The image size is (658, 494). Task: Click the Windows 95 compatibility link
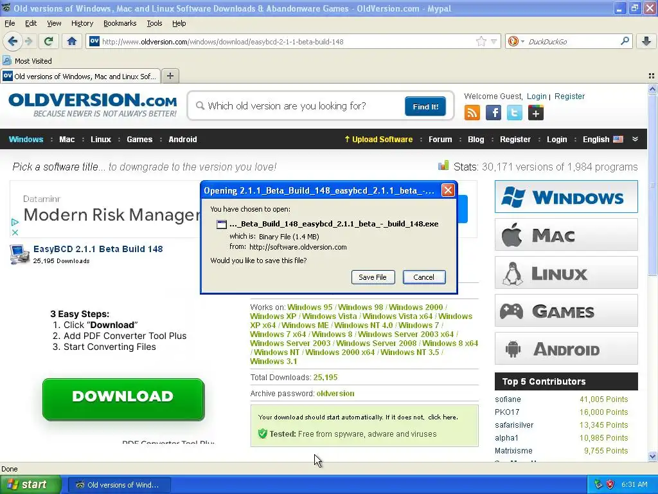point(310,307)
